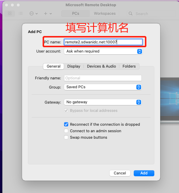Enable Swap mouse buttons

tap(66, 137)
